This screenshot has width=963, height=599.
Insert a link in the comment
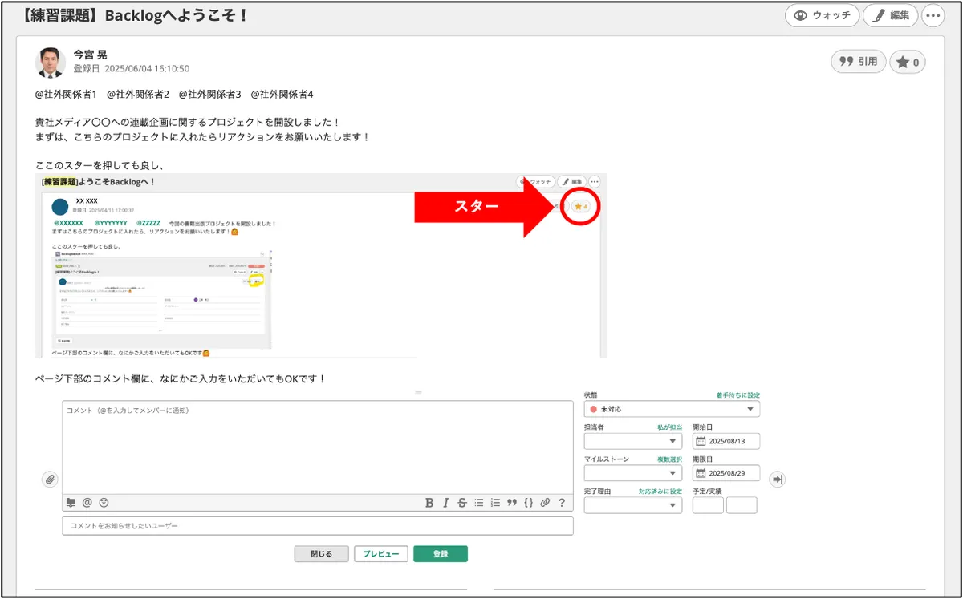tap(545, 503)
